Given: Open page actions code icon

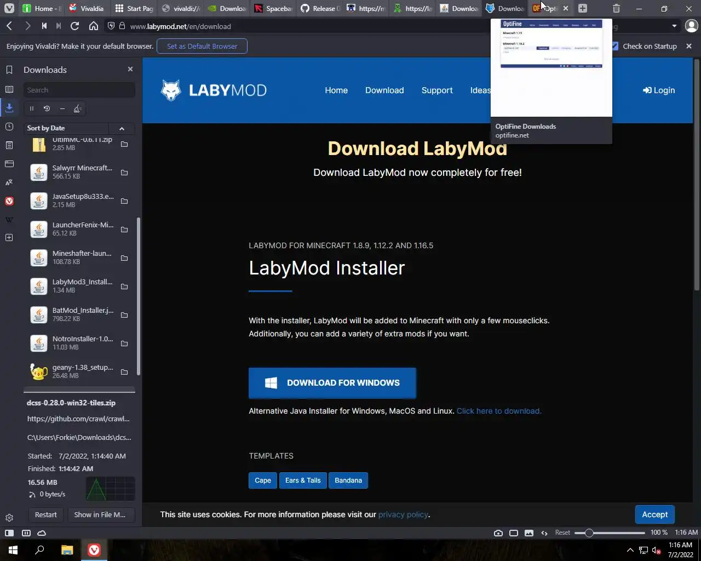Looking at the screenshot, I should click(x=544, y=533).
